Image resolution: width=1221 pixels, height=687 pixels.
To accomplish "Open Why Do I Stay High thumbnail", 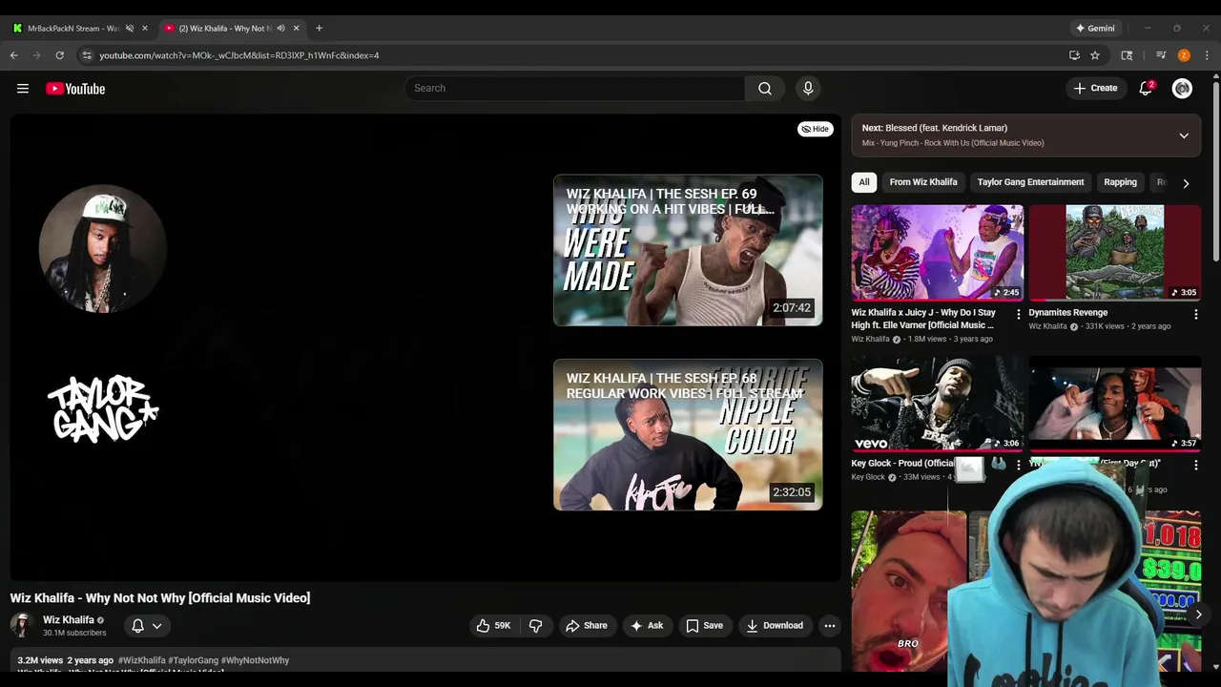I will 938,253.
